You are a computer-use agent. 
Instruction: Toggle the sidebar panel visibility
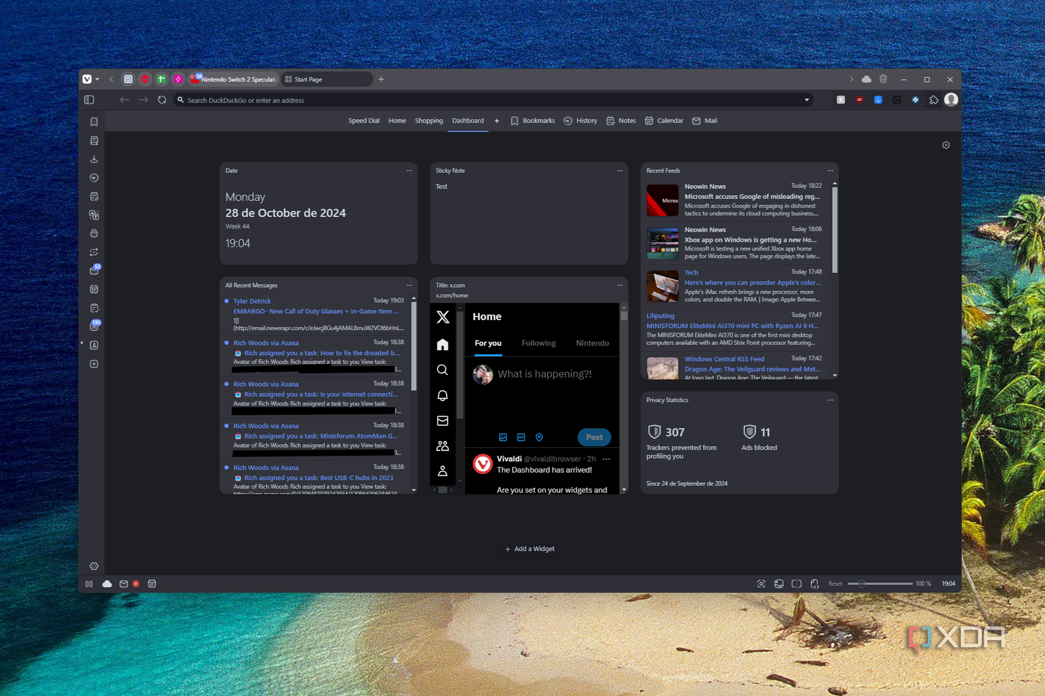coord(89,99)
